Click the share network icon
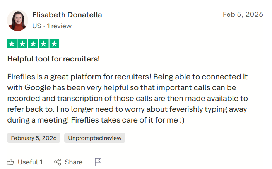 tap(58, 162)
